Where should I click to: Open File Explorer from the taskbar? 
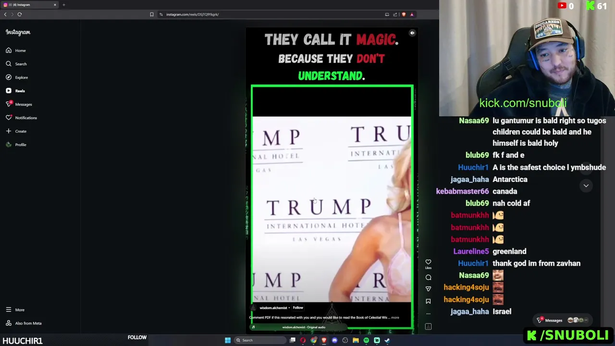(356, 340)
